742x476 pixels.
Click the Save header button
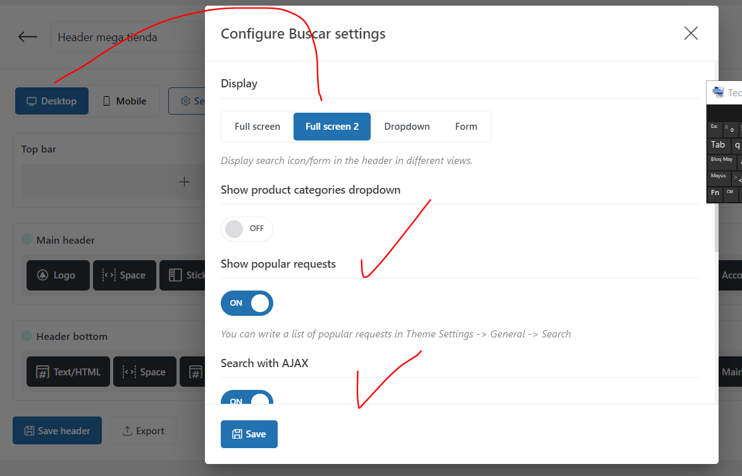[58, 430]
